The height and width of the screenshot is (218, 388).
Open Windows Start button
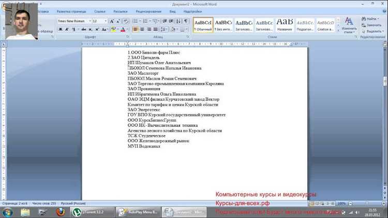coord(7,212)
